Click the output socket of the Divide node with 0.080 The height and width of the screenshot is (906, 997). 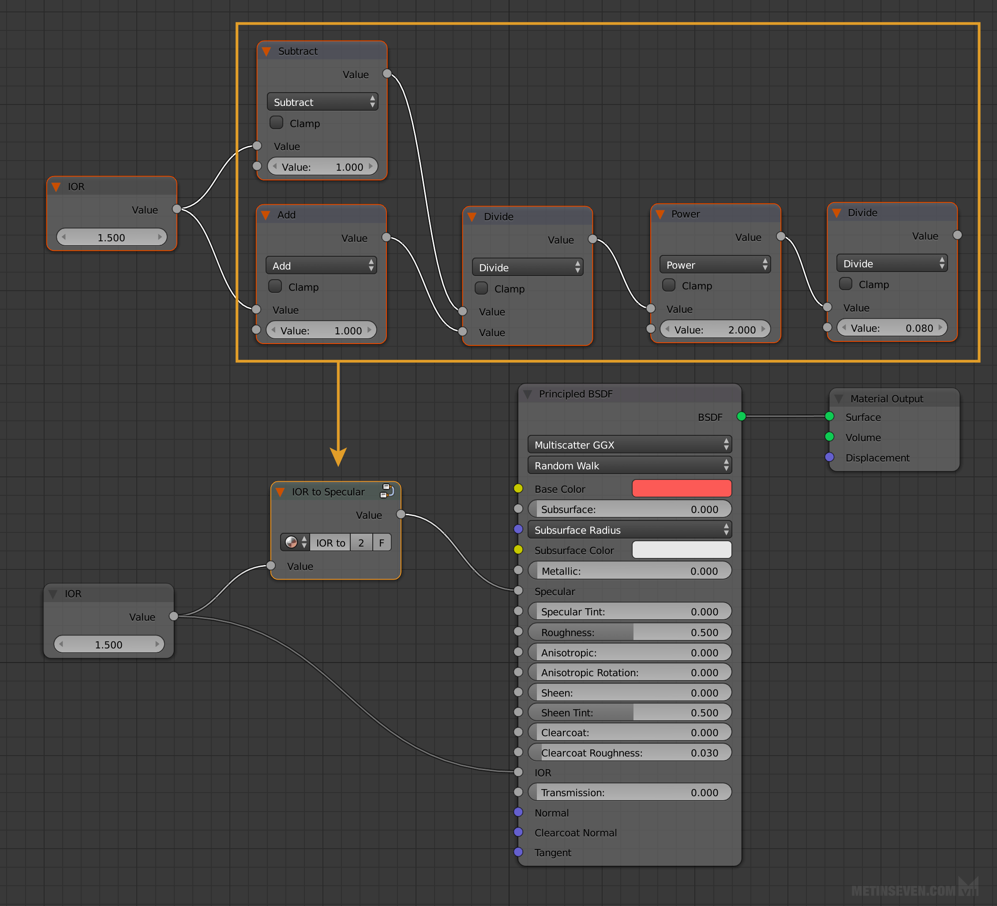coord(957,235)
